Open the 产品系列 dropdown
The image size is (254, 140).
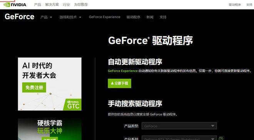(x=179, y=138)
